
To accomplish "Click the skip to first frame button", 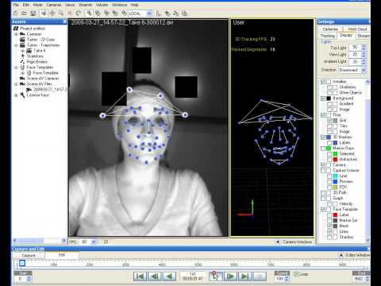I will point(140,276).
